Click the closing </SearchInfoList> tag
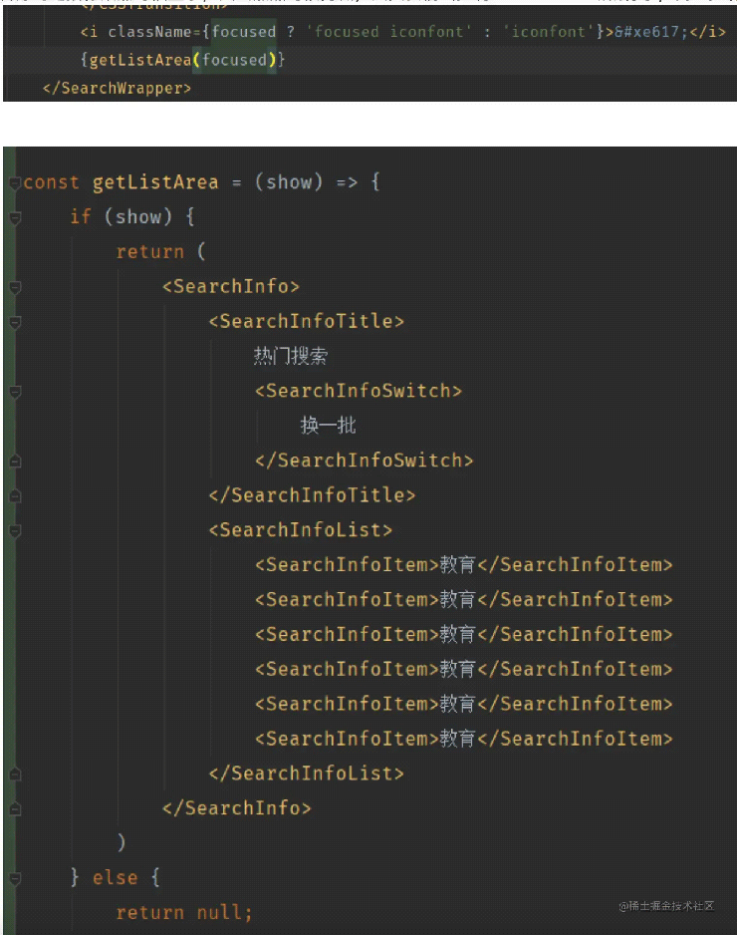Screen dimensions: 737x935 click(x=306, y=774)
